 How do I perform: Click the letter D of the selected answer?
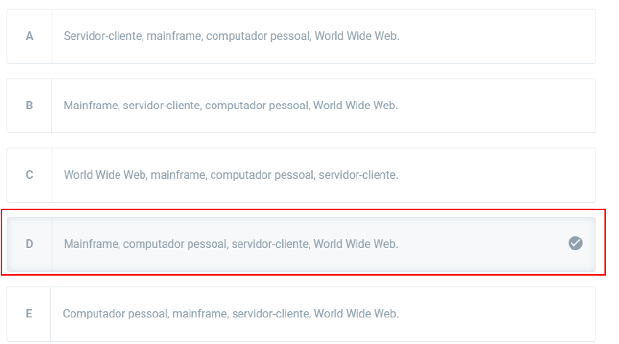(x=29, y=244)
